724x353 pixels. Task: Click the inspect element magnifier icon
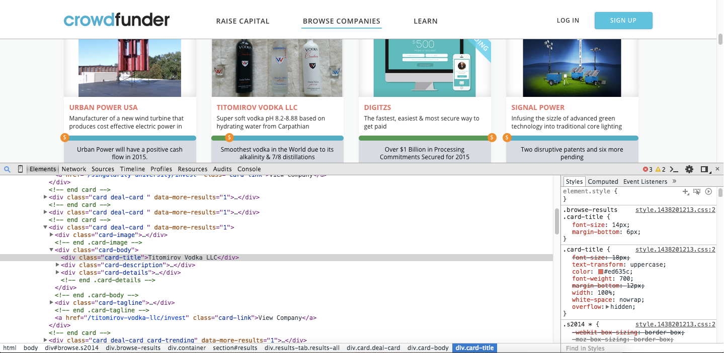tap(7, 169)
